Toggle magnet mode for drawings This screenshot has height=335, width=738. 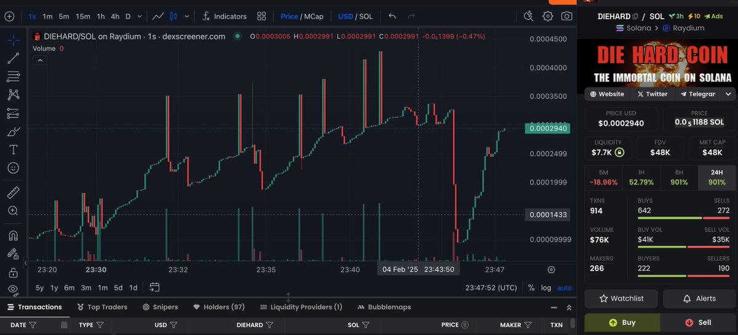click(13, 236)
